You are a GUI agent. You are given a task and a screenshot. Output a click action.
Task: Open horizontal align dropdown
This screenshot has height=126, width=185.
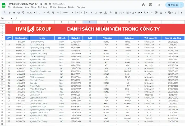(128, 12)
